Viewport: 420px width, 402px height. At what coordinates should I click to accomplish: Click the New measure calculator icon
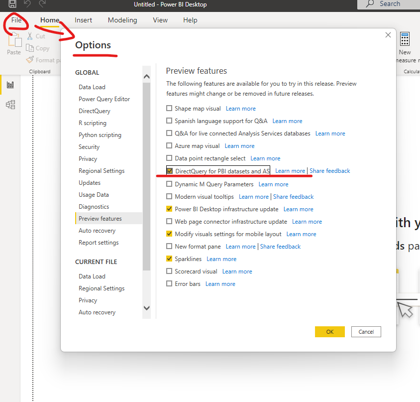[x=405, y=39]
